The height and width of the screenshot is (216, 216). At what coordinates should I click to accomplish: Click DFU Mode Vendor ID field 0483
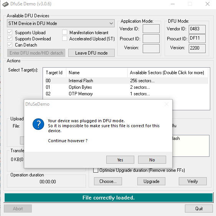pos(197,29)
